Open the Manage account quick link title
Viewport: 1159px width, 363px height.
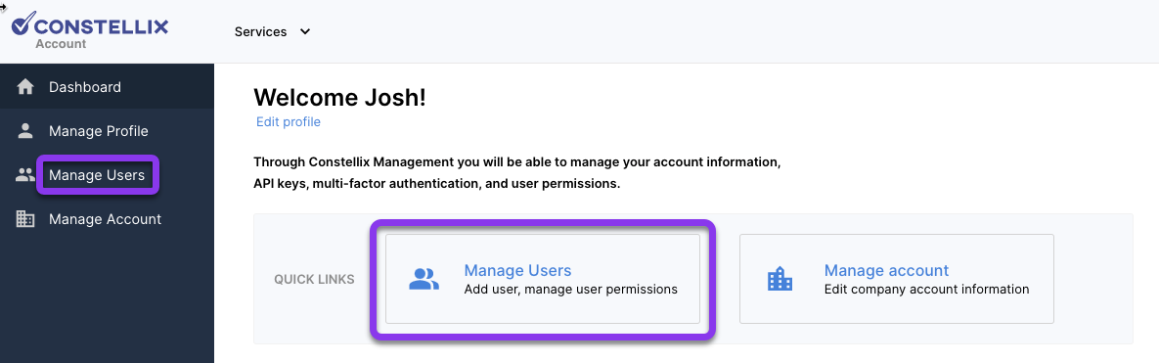(x=886, y=271)
